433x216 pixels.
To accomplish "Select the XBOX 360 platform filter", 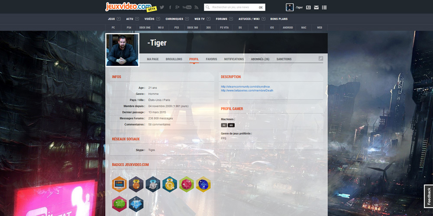I will click(x=193, y=28).
